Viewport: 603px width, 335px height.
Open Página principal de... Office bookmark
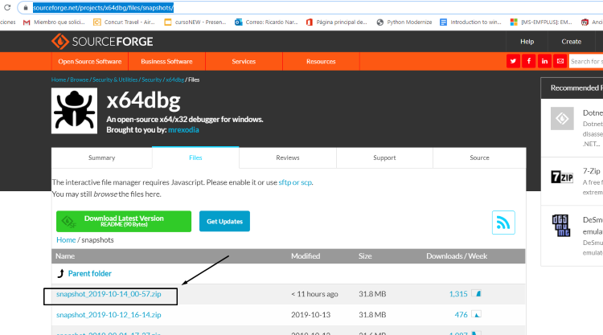click(x=337, y=22)
